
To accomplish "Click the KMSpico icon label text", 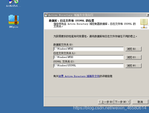I will (14, 27).
